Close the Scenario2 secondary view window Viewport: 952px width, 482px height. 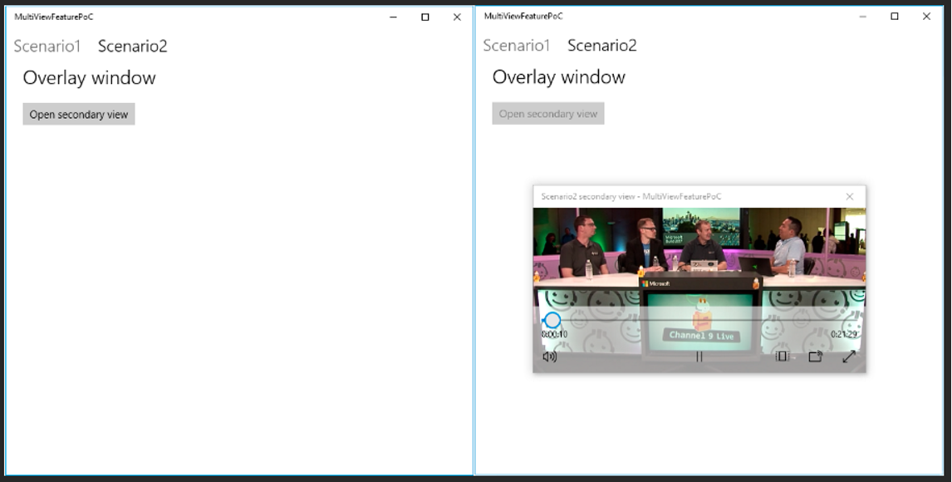pos(850,196)
